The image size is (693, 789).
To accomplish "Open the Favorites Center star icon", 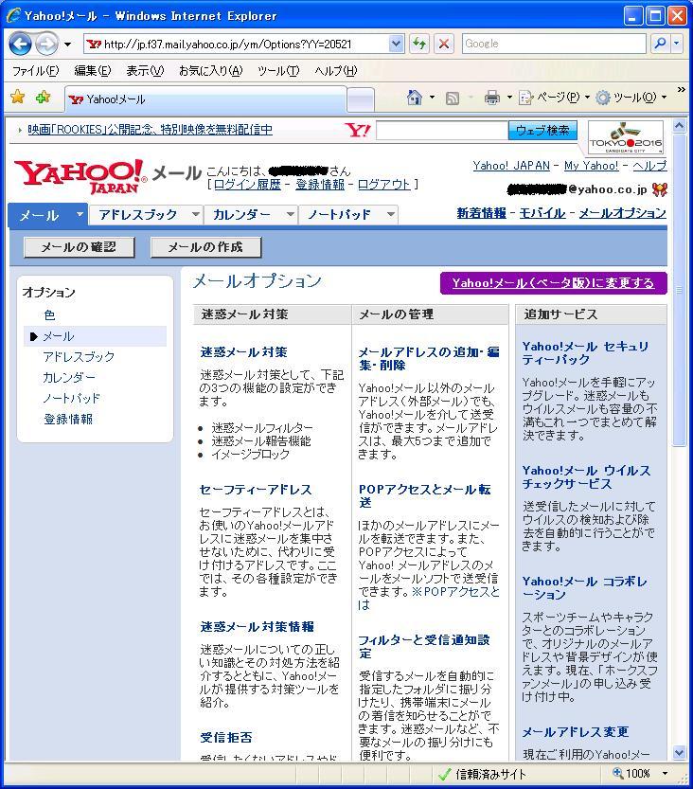I will point(18,97).
